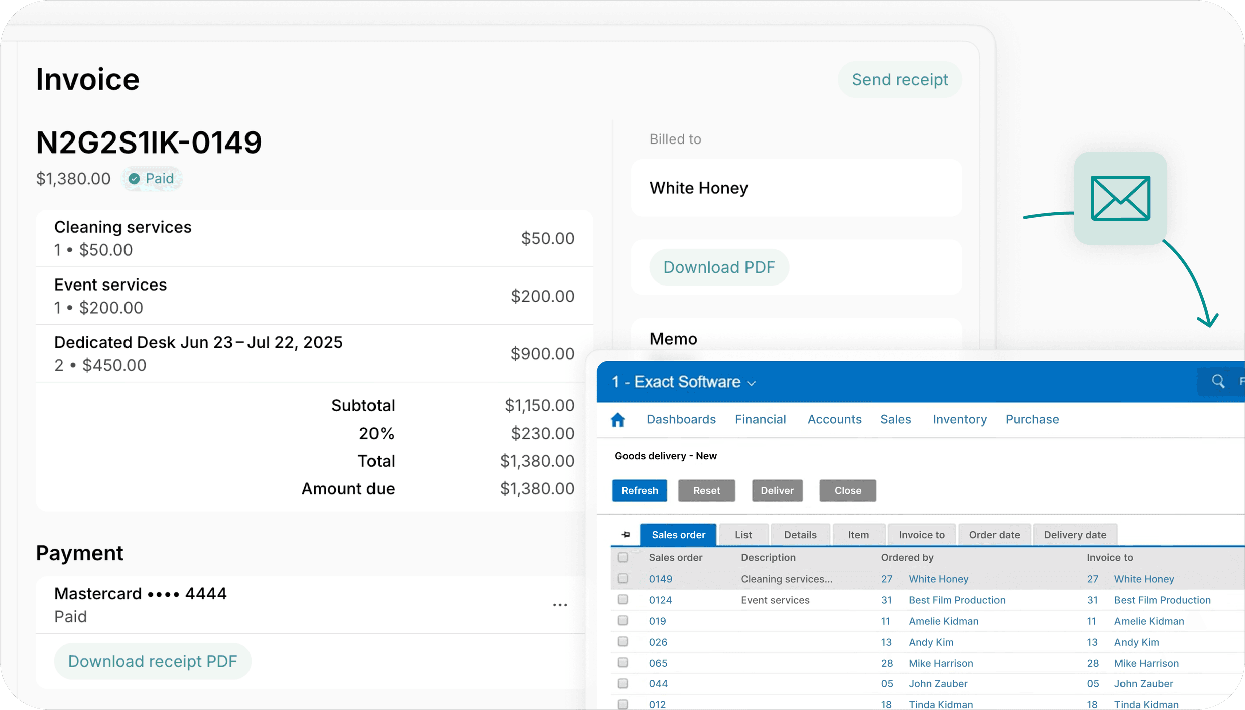Switch to the Details tab
The height and width of the screenshot is (710, 1245).
coord(800,535)
